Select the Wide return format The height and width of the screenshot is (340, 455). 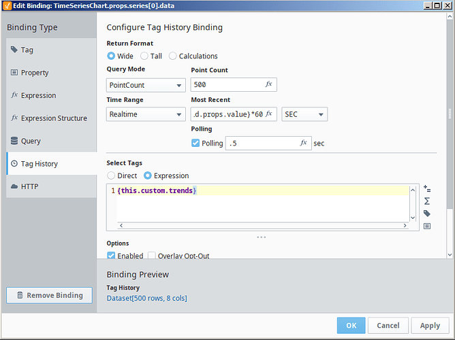coord(111,56)
